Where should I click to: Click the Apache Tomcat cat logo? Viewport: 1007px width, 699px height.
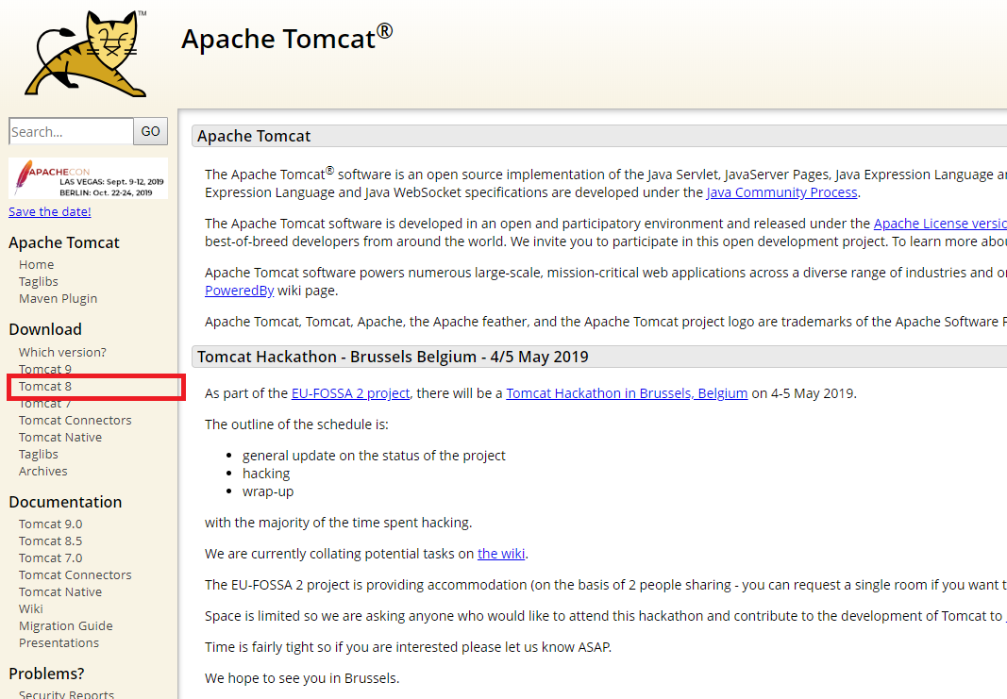86,55
